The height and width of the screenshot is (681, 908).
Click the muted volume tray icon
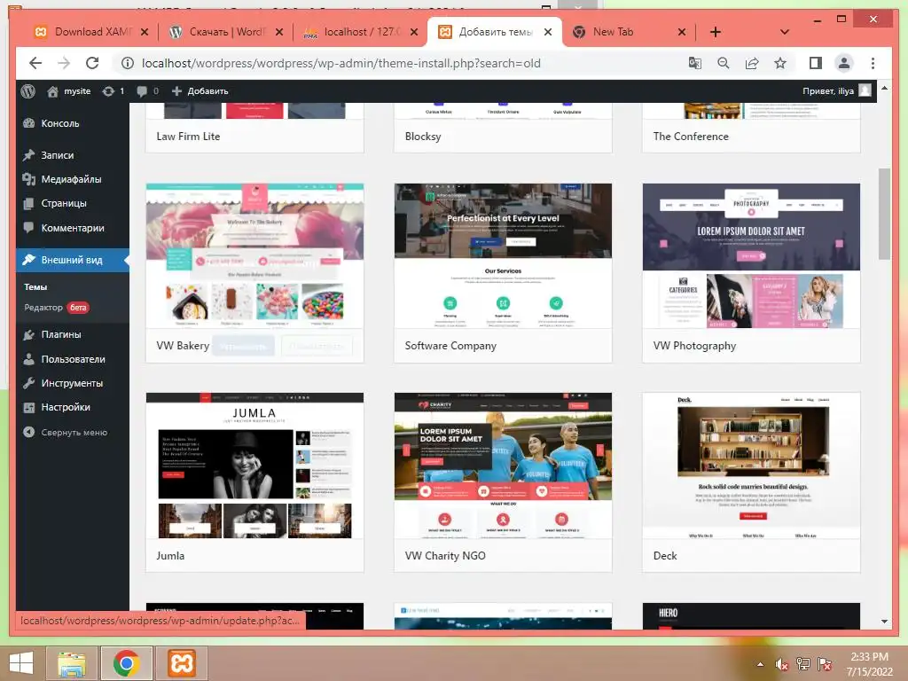click(x=781, y=664)
